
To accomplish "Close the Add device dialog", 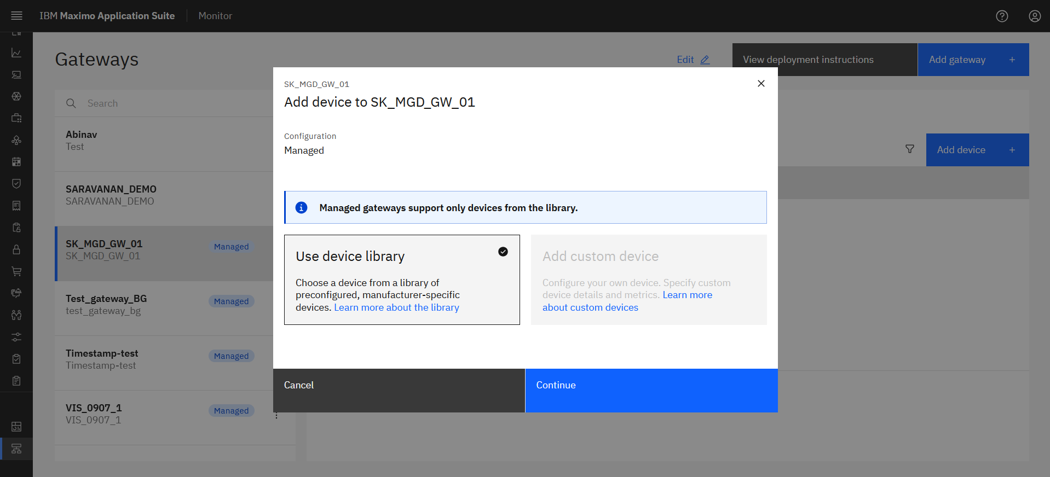I will click(761, 83).
